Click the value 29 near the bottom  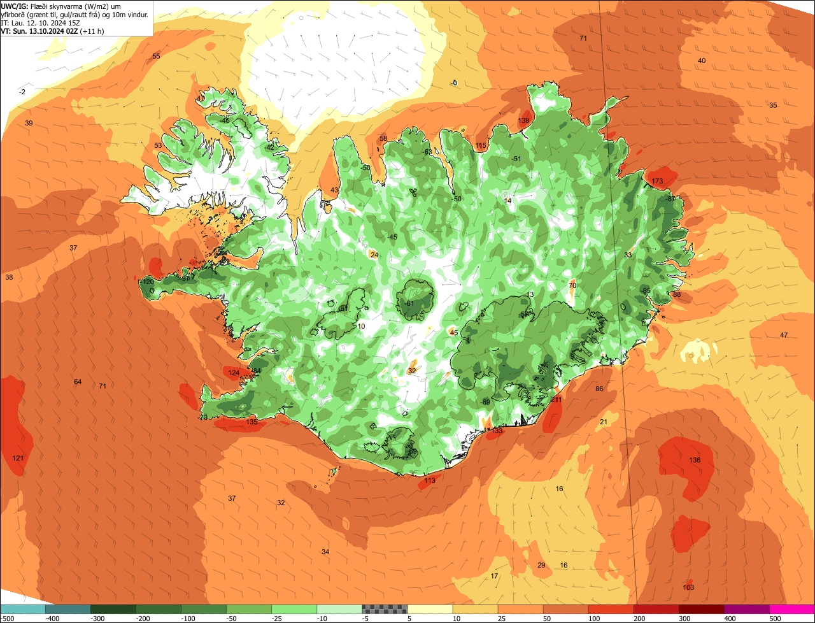tap(541, 565)
